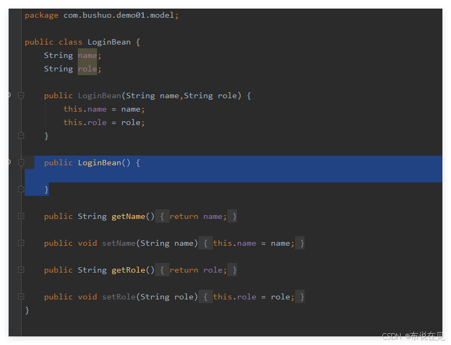Click the getName method name
451x345 pixels.
(128, 216)
